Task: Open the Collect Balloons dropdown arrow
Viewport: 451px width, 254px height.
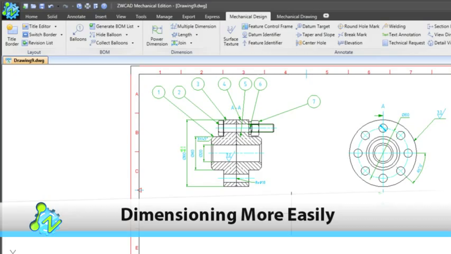Action: pos(132,43)
